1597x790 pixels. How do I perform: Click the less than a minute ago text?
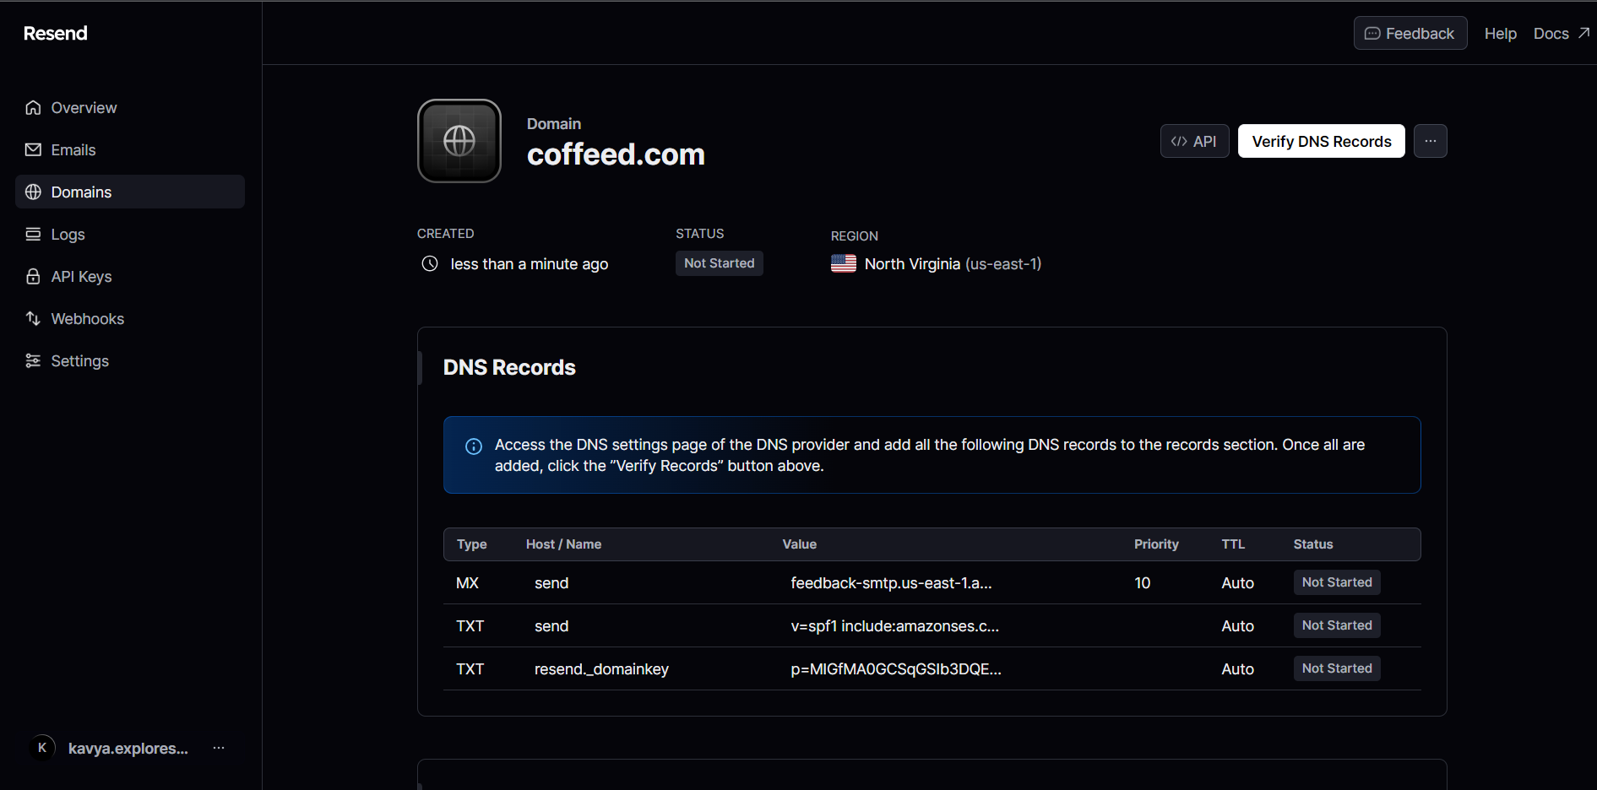click(x=530, y=264)
